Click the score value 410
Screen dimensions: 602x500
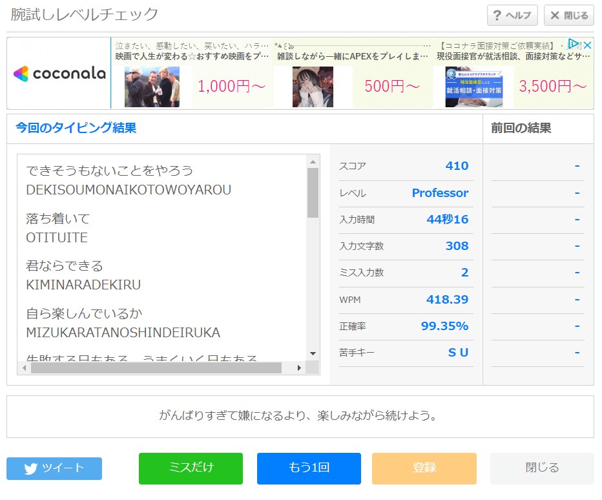pyautogui.click(x=457, y=166)
